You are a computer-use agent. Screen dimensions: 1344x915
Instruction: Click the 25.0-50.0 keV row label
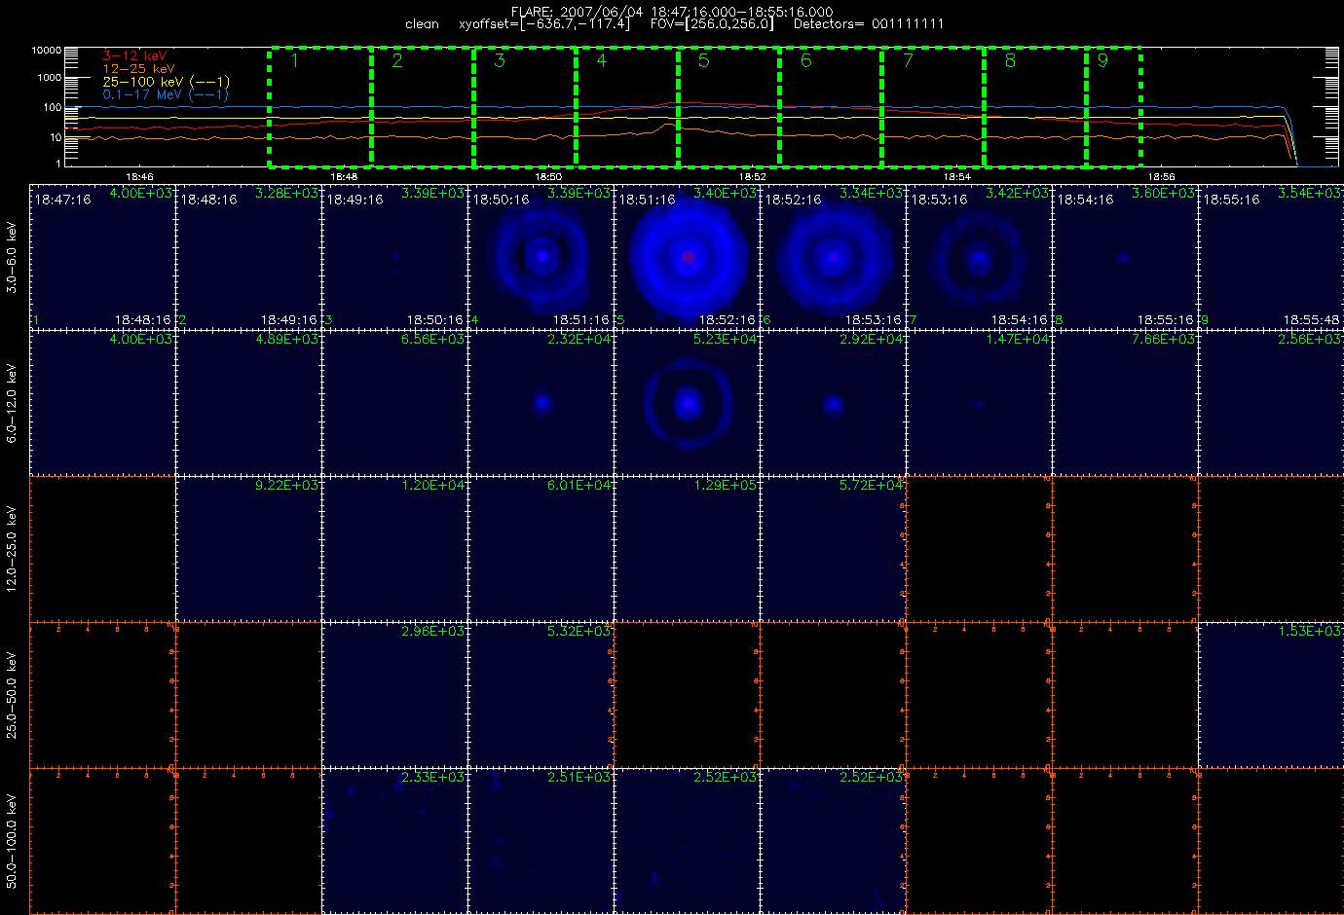(x=12, y=695)
